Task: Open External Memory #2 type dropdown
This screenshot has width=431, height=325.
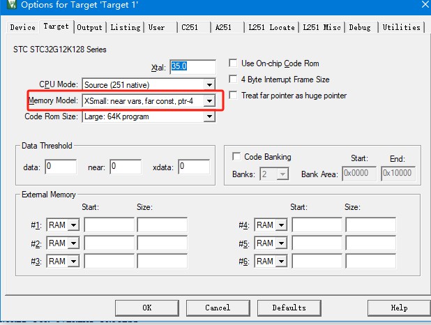Action: coord(73,243)
